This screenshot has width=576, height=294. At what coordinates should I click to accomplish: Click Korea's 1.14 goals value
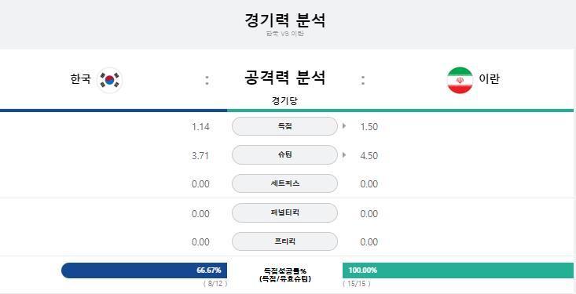[x=200, y=127]
